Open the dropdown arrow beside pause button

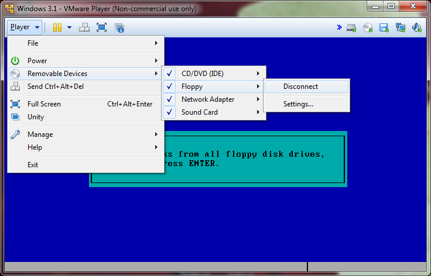[x=69, y=27]
